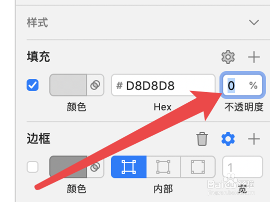Click the opacity percentage field
This screenshot has height=202, width=270.
coord(243,85)
